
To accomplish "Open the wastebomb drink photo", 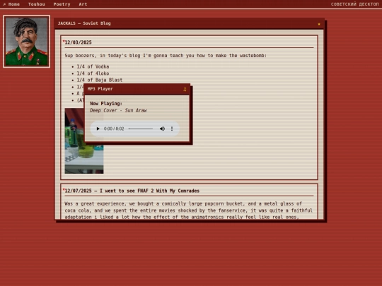I will pos(84,141).
